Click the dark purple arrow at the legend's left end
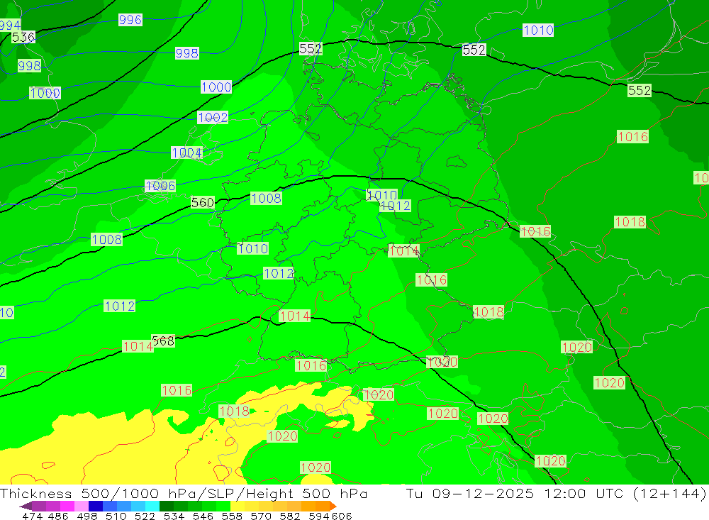709x520 pixels. pyautogui.click(x=26, y=506)
